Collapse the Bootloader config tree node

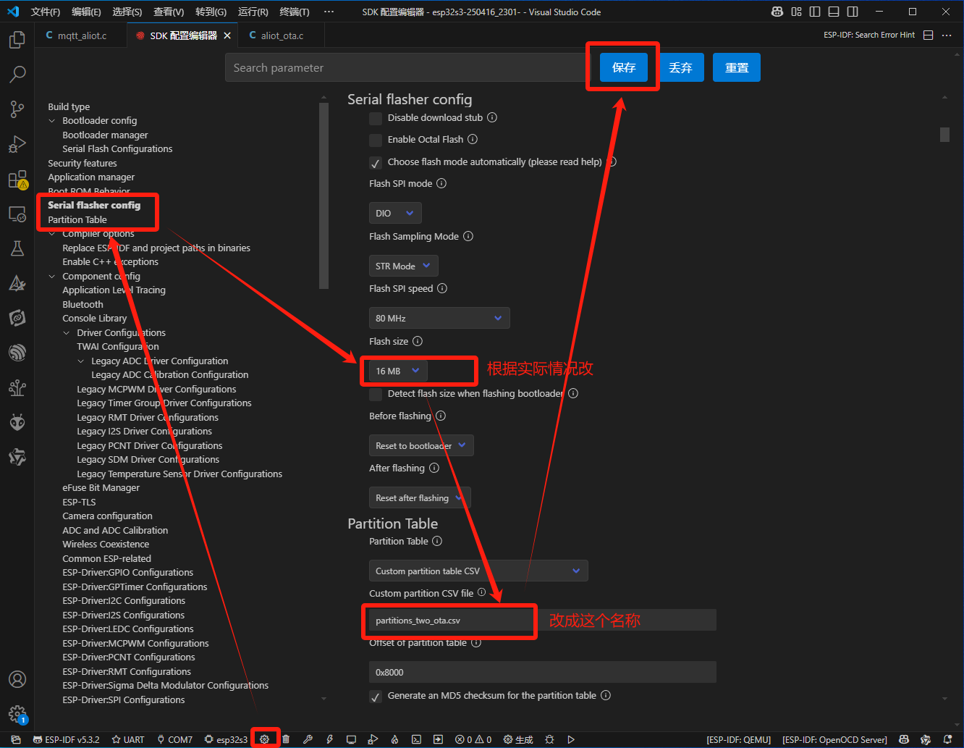(52, 120)
